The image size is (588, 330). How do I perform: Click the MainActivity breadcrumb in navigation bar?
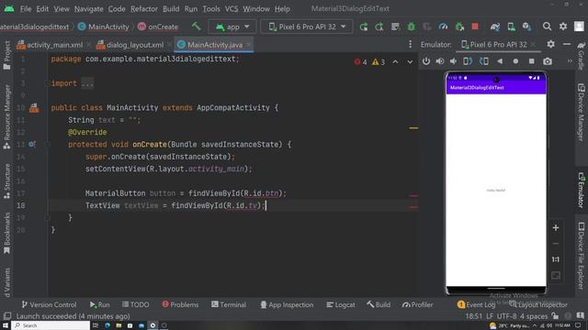click(x=104, y=27)
